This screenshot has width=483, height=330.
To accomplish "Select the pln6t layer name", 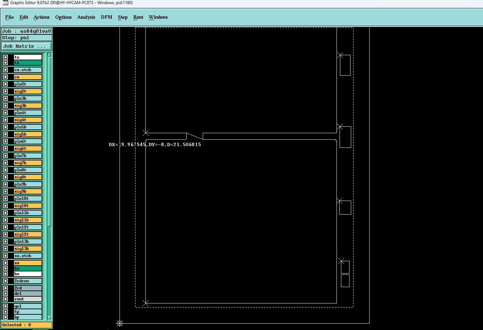I will (28, 141).
